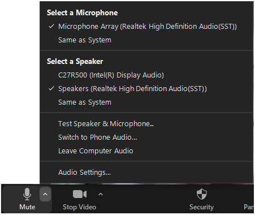Click the camera icon above Stop Video
The width and height of the screenshot is (255, 215).
[80, 194]
